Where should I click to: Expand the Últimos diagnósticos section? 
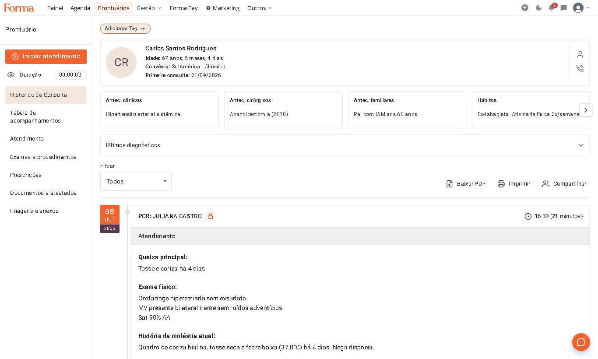[345, 145]
